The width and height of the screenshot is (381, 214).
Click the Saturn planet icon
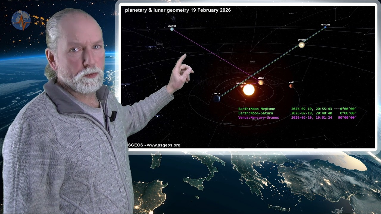[x=302, y=45]
